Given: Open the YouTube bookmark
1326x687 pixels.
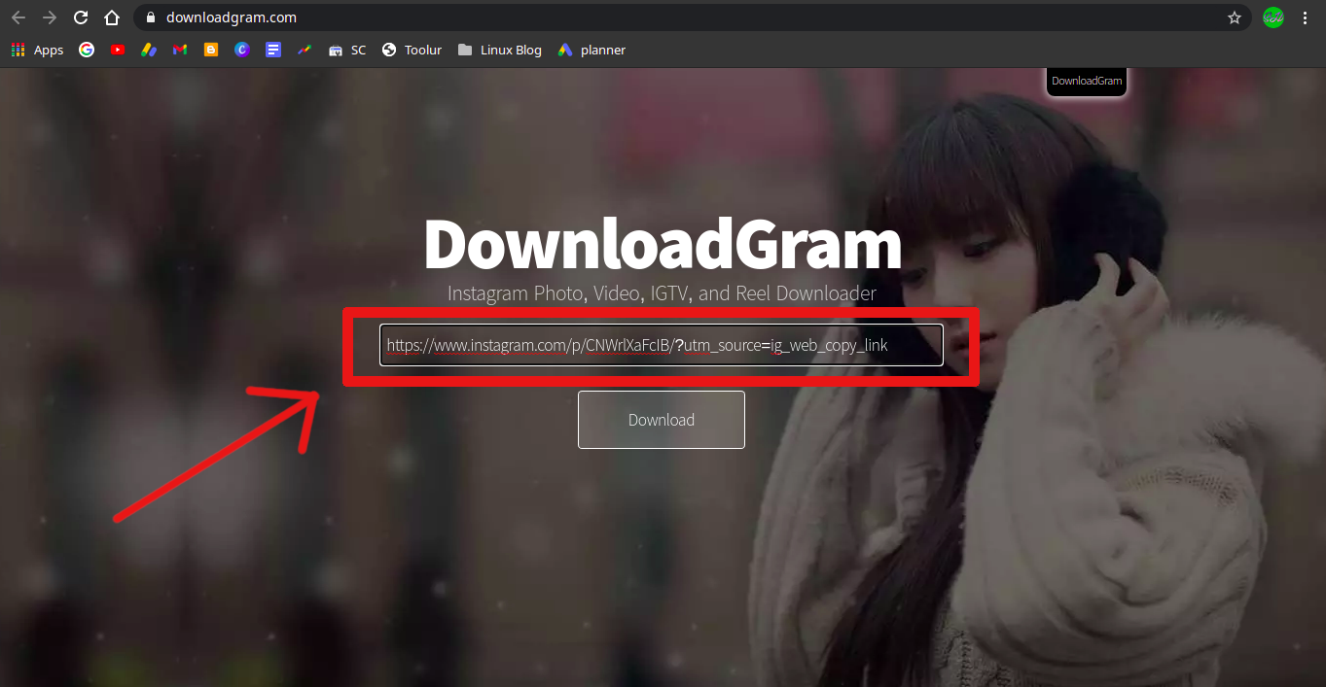Looking at the screenshot, I should click(118, 50).
